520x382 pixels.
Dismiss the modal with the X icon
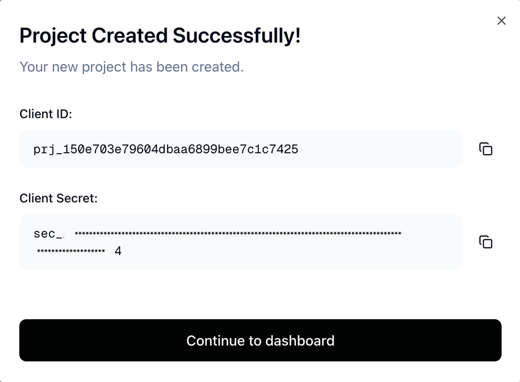501,21
